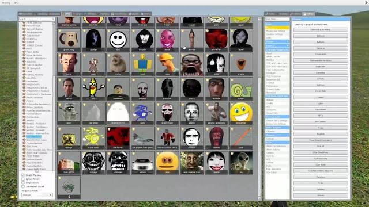Pick the red-haired hooded figure nextbot
The height and width of the screenshot is (207, 369).
pos(216,138)
